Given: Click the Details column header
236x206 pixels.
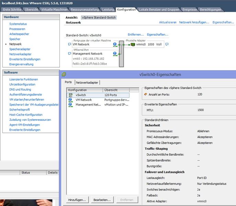Looking at the screenshot, I should (53, 173).
